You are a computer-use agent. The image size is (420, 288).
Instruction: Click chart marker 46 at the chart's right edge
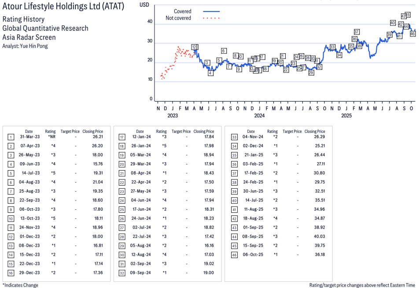(413, 33)
